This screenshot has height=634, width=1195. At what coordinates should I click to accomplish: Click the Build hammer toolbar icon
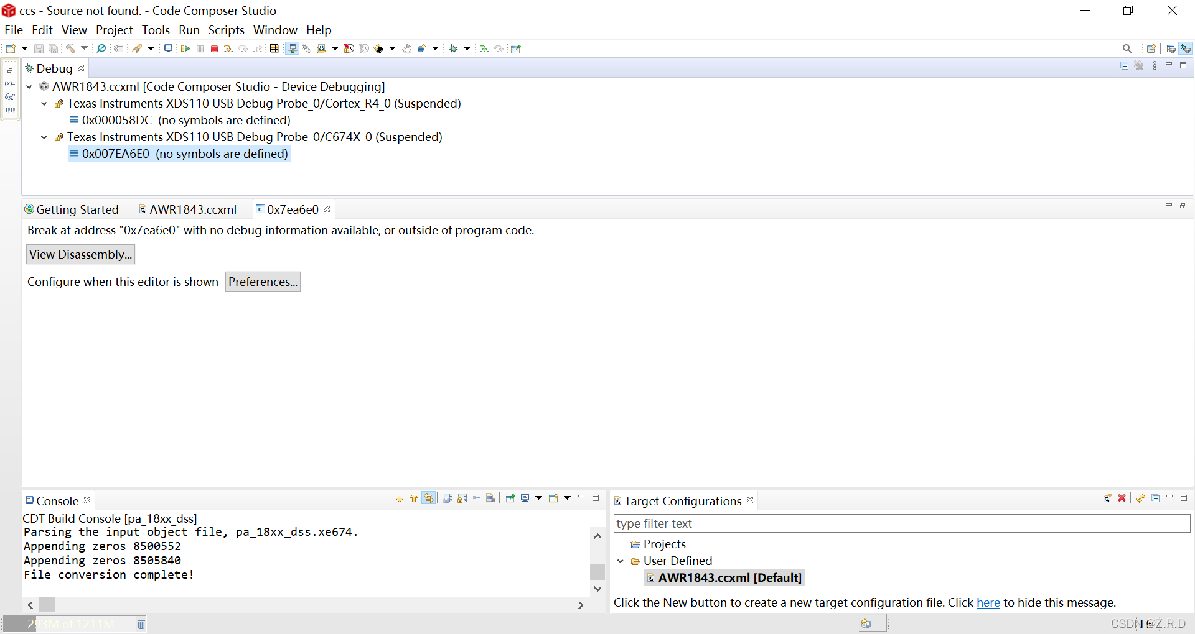(x=70, y=48)
